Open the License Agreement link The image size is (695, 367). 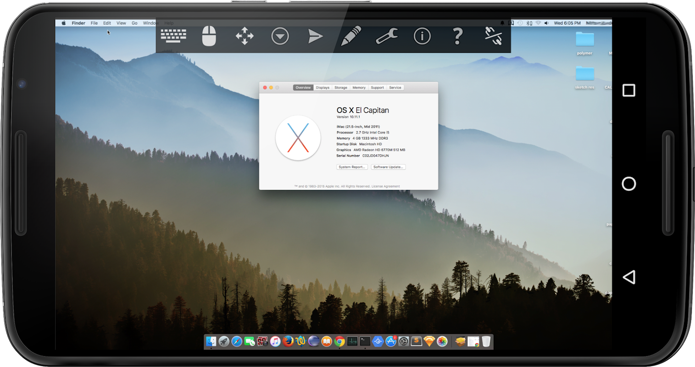pyautogui.click(x=386, y=186)
